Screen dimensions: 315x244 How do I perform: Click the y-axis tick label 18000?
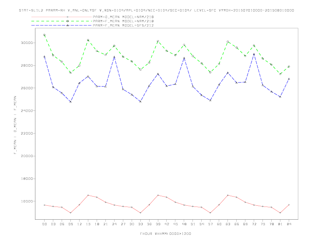click(27, 179)
